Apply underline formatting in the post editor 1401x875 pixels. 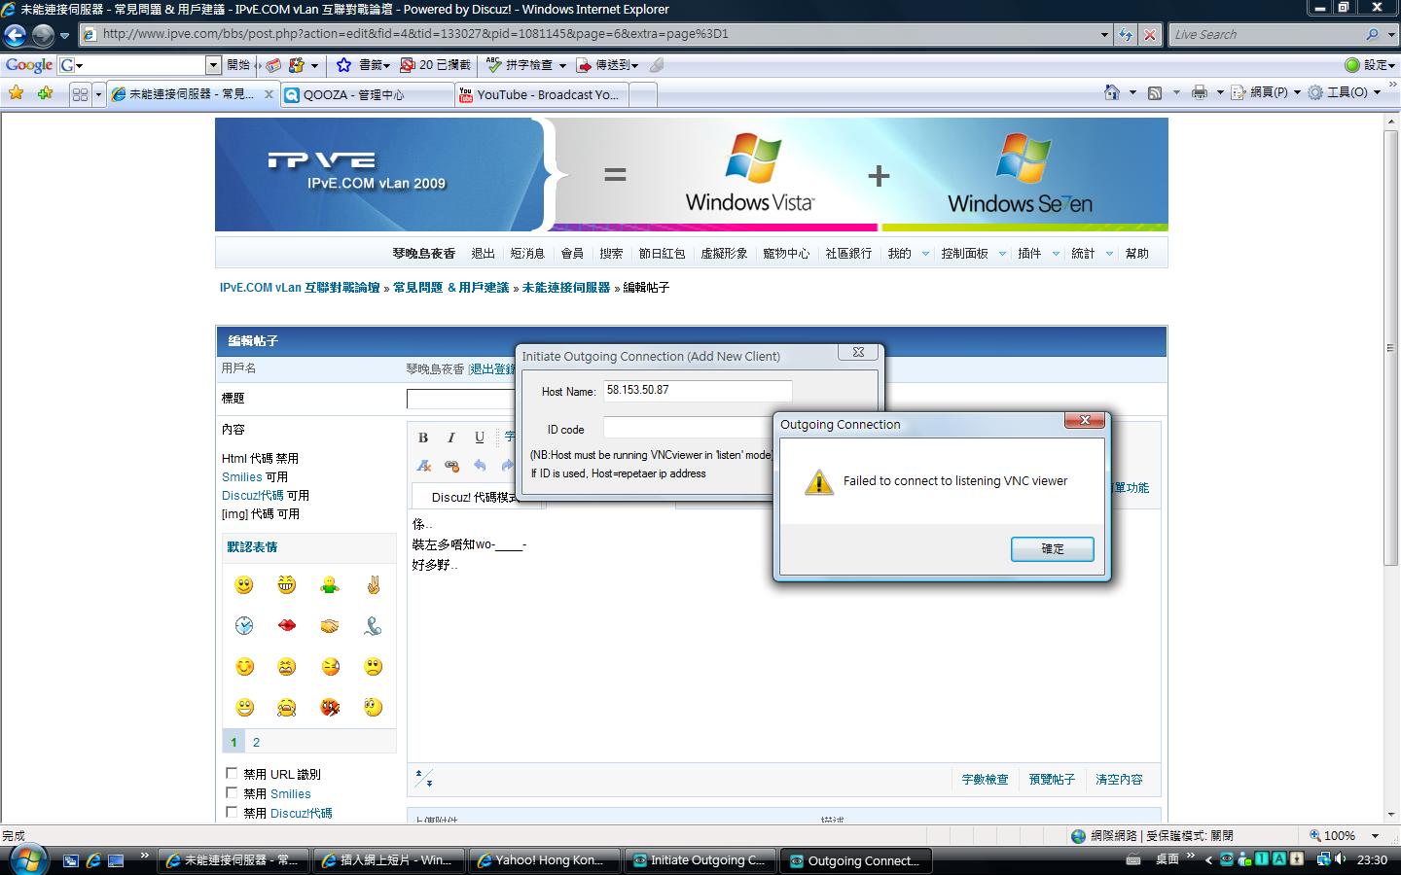tap(479, 437)
